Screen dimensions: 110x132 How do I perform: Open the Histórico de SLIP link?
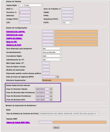click(14, 45)
